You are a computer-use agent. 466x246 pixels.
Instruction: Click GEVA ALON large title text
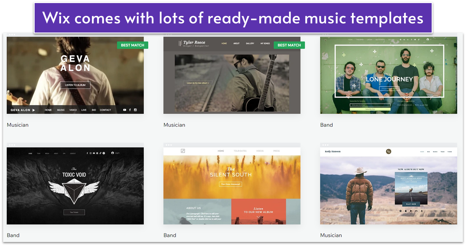click(x=75, y=63)
